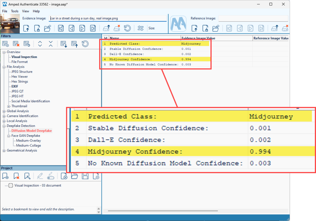The image size is (316, 221).
Task: Click the car evidence thumbnail
Action: point(10,23)
